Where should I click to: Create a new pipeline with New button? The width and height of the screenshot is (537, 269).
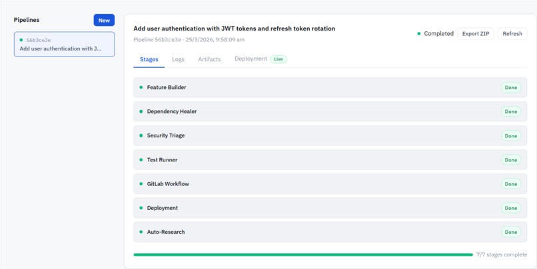(x=104, y=20)
